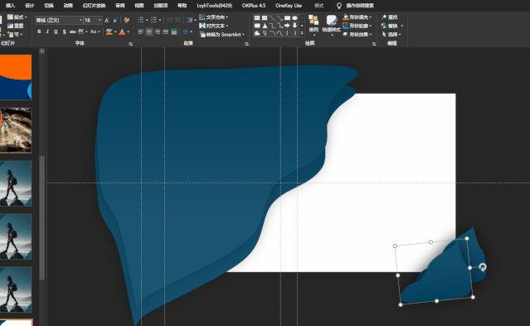Increase font size with the large A icon
The width and height of the screenshot is (530, 326).
click(x=107, y=20)
